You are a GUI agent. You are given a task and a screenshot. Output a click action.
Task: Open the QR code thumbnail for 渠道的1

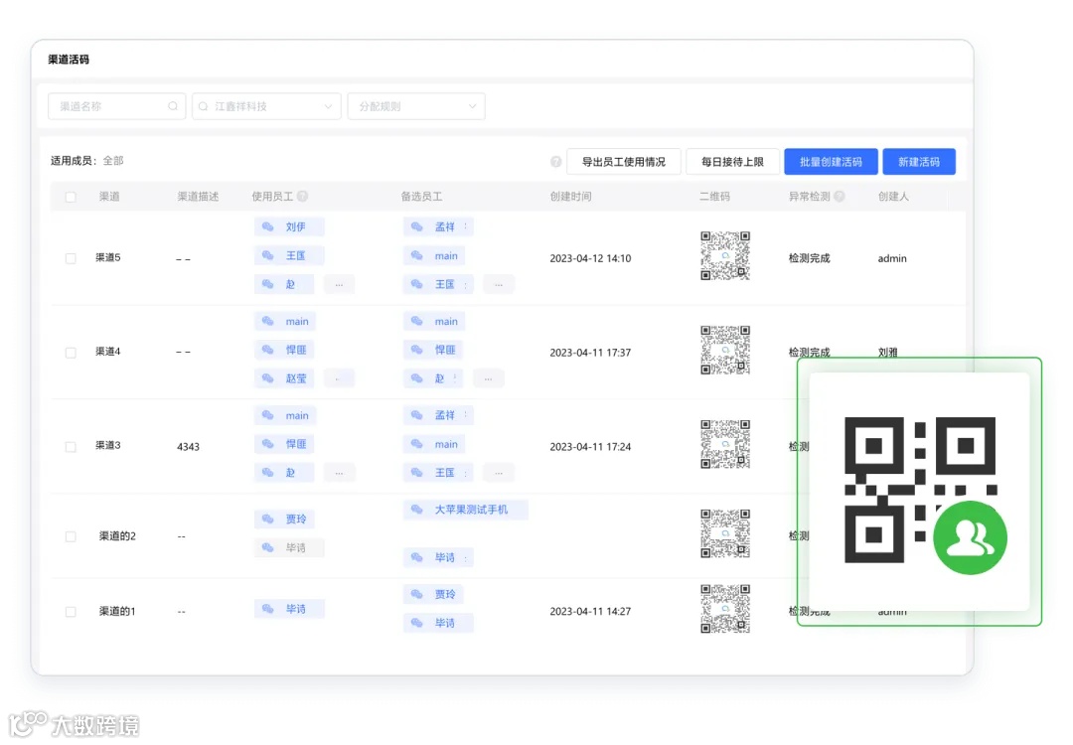[x=724, y=609]
